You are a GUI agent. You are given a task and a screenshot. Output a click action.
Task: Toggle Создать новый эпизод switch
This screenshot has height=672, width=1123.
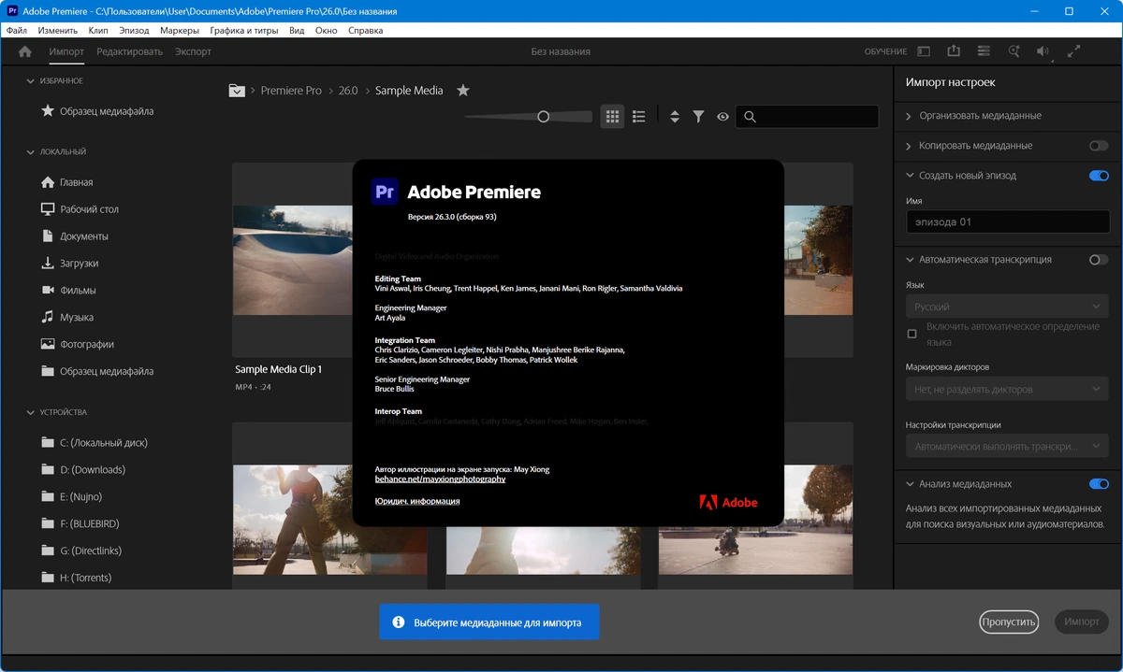point(1099,176)
